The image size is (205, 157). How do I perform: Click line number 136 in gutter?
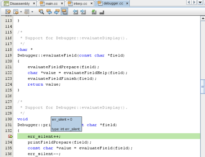[8, 154]
